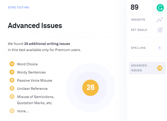
Task: Click the Advanced Issues 26 badge in sidebar
Action: (x=160, y=68)
